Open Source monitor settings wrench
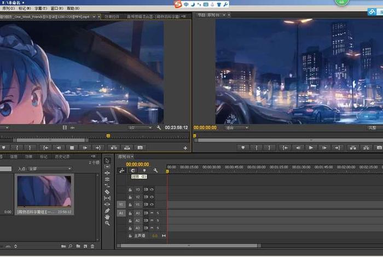The image size is (383, 257). (x=159, y=127)
